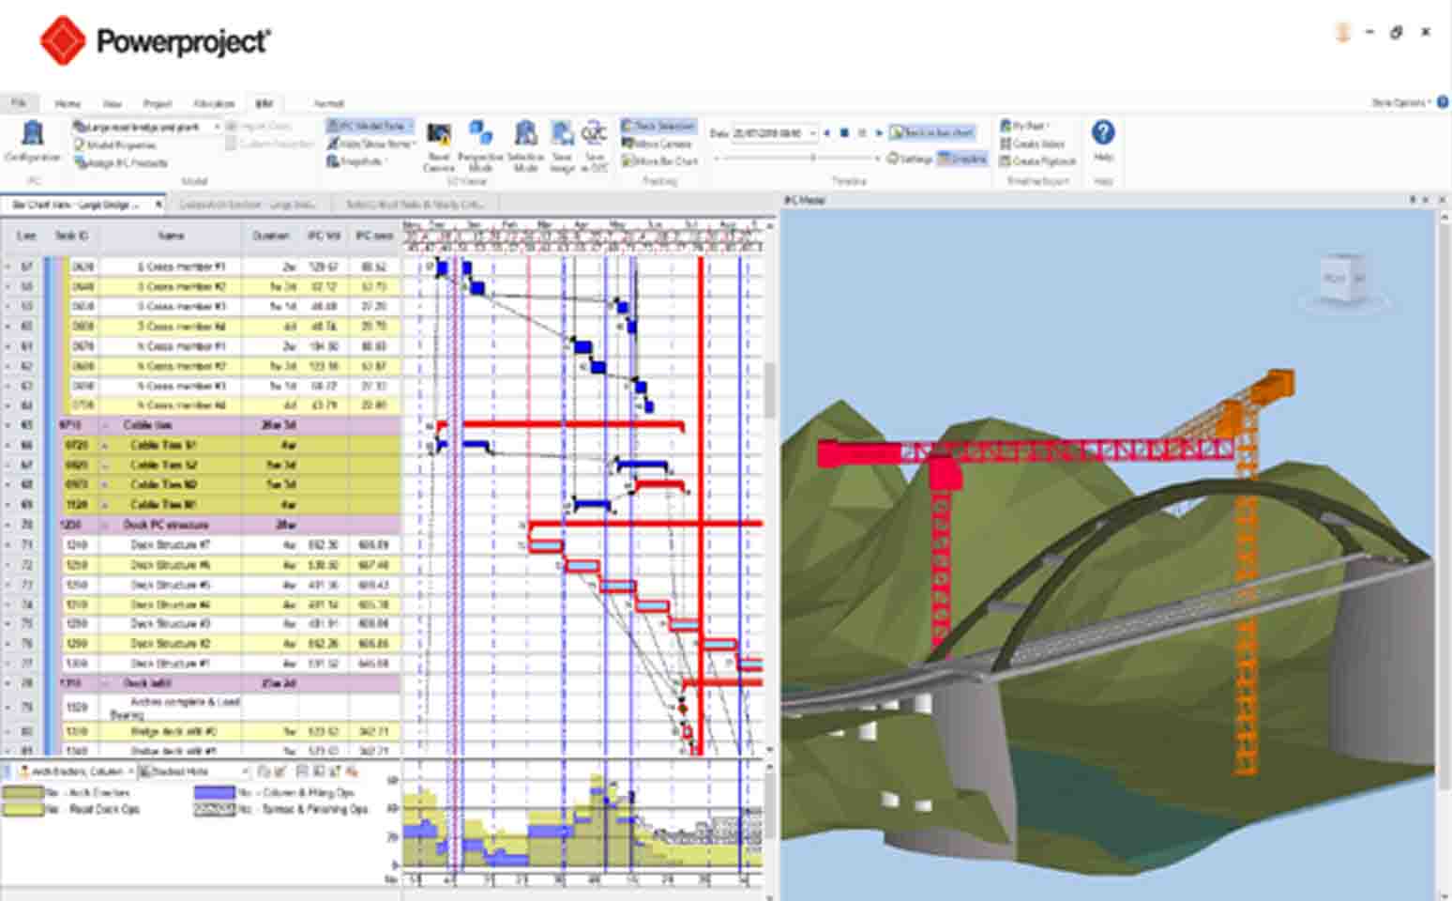Image resolution: width=1452 pixels, height=901 pixels.
Task: Click the small help icon beside Style Options
Action: coord(1443,102)
